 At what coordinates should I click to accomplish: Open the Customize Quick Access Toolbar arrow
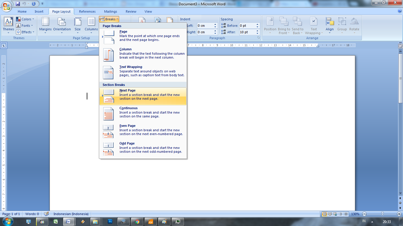42,4
